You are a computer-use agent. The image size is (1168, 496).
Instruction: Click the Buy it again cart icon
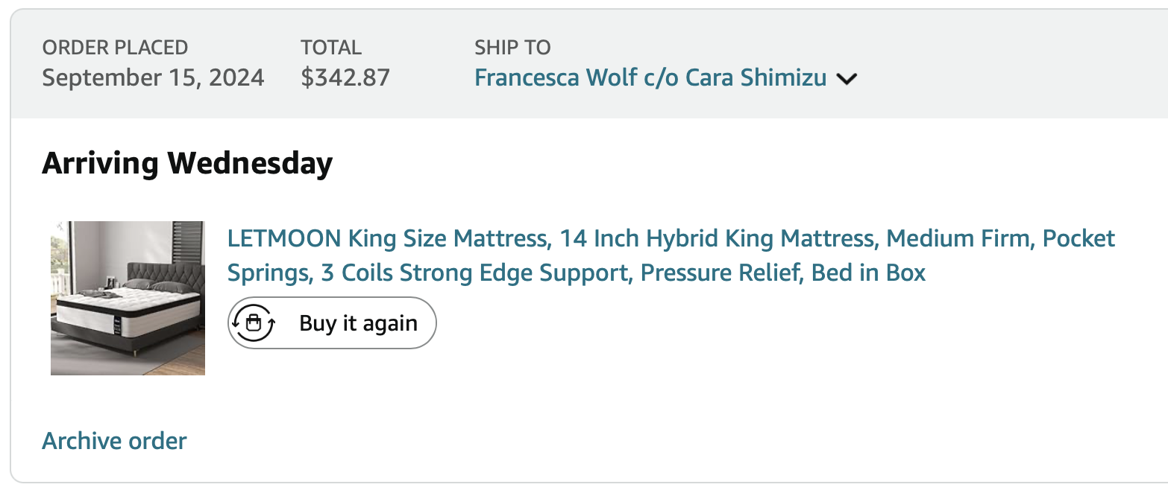coord(254,323)
